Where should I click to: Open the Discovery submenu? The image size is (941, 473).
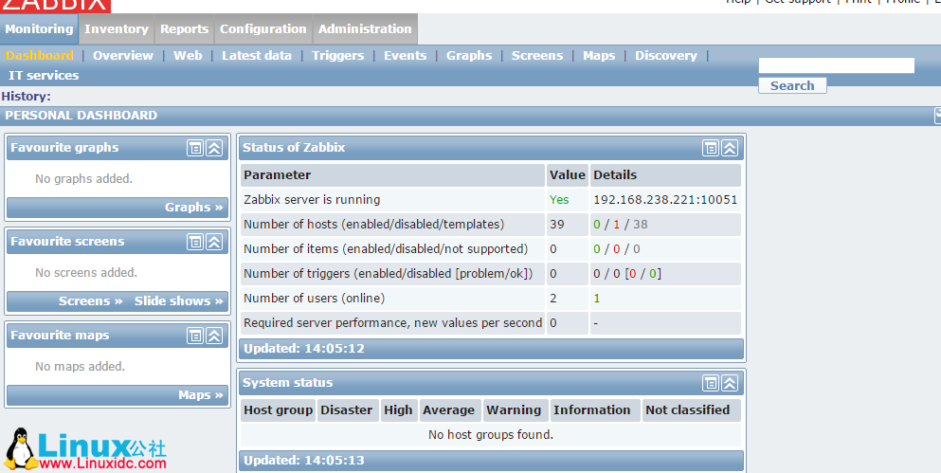point(666,55)
